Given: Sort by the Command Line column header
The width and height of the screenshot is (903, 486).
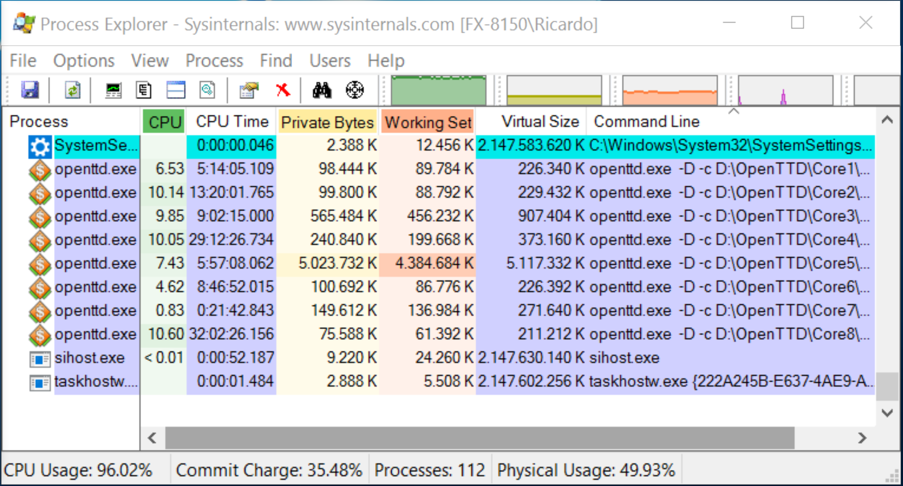Looking at the screenshot, I should (731, 121).
